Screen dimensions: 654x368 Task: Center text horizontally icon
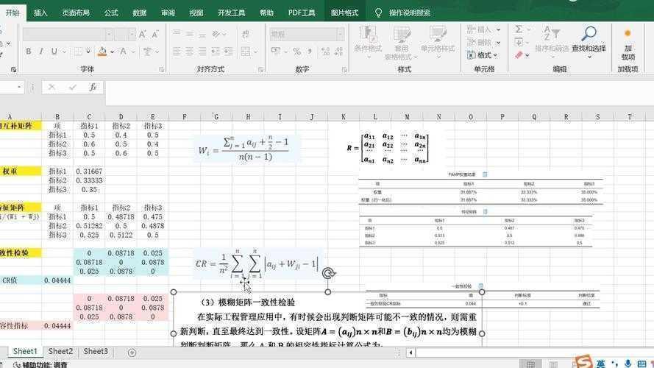[189, 52]
